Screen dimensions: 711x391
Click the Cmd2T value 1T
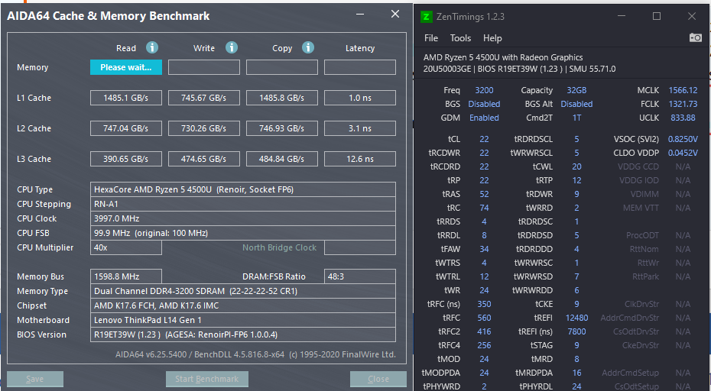tap(576, 118)
